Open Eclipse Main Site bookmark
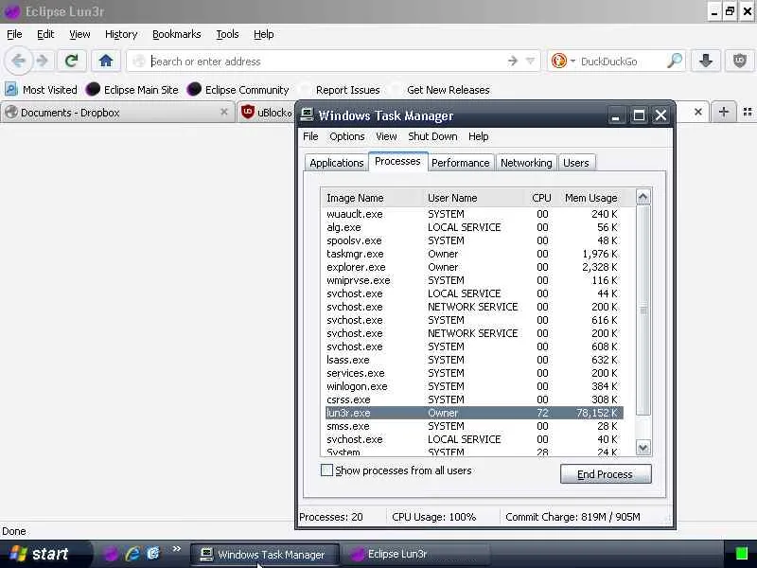Screen dimensions: 757x568 [132, 89]
